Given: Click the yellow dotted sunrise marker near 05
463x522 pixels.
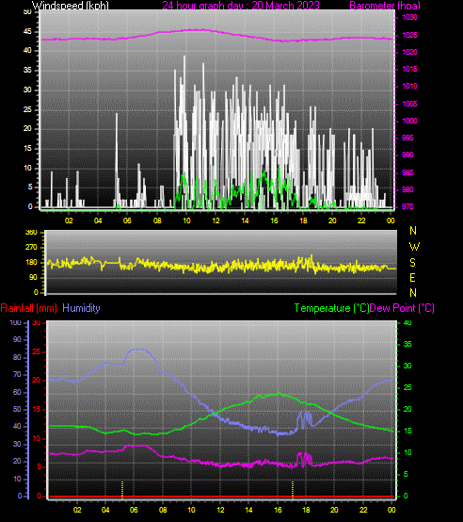Looking at the screenshot, I should (x=122, y=490).
